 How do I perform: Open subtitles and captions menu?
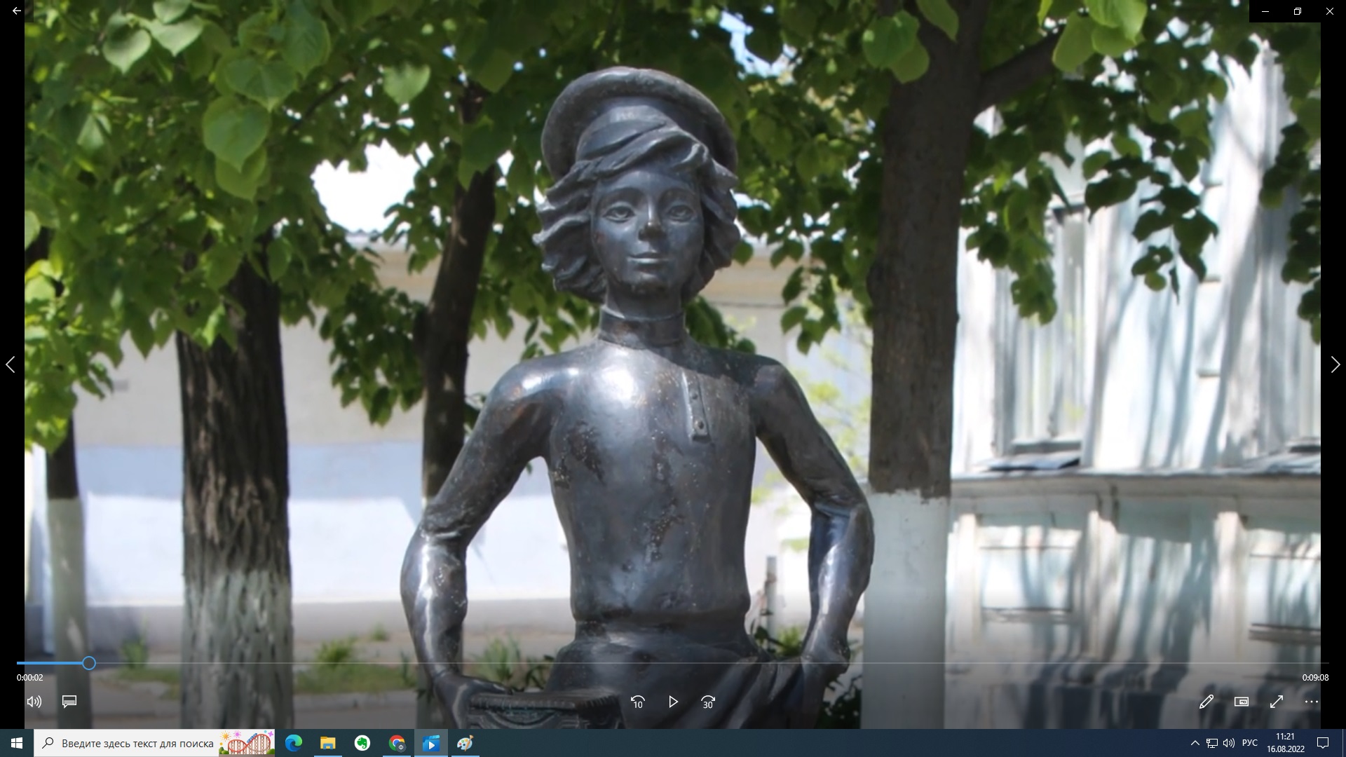(69, 702)
